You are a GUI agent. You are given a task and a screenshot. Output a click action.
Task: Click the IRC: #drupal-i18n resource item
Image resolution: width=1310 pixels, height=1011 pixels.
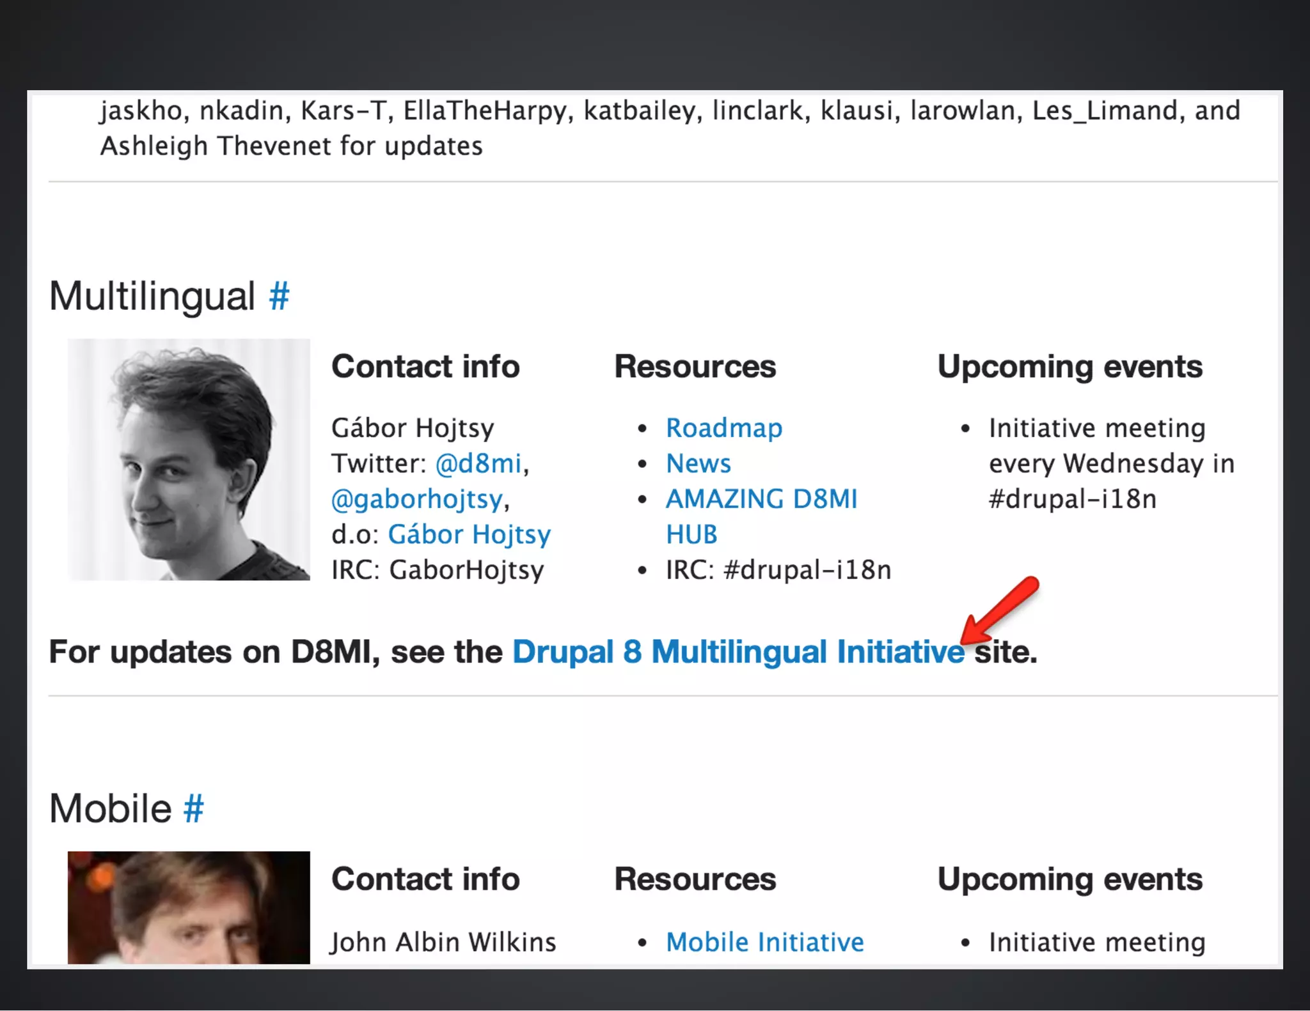[x=778, y=571]
